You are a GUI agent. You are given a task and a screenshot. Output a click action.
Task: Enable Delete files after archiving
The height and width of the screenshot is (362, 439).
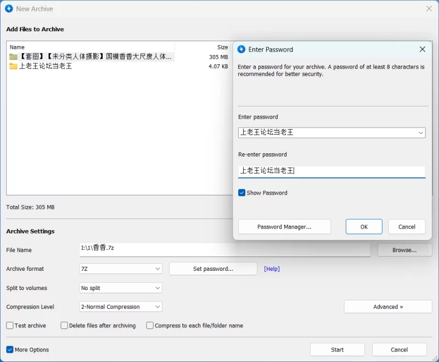64,326
